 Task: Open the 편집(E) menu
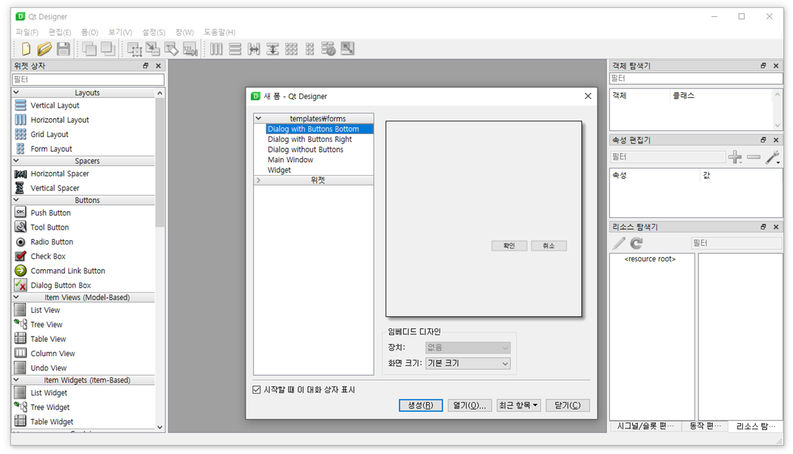point(60,32)
